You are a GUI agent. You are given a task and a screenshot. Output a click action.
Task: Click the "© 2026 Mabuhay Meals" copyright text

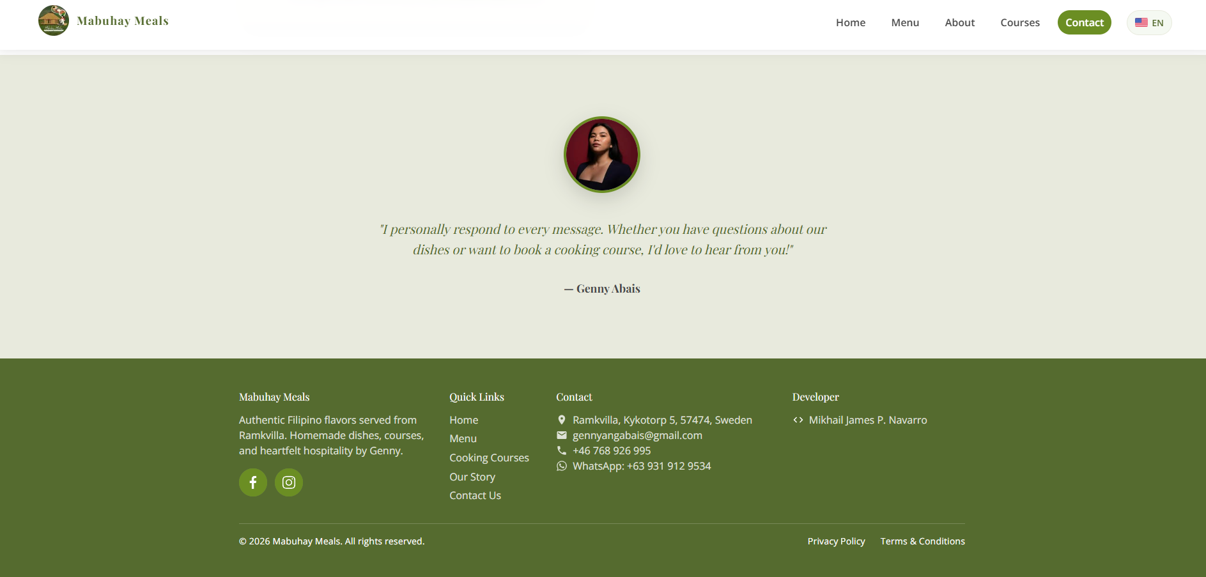click(x=332, y=541)
